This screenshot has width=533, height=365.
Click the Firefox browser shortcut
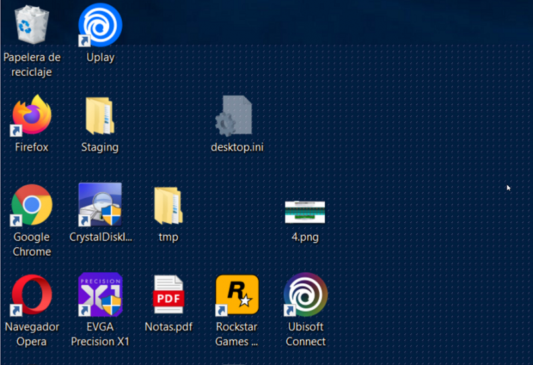pos(31,115)
